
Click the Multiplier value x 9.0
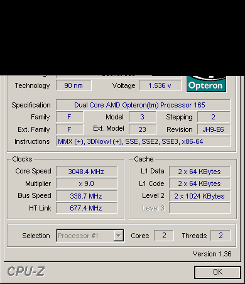coord(87,183)
